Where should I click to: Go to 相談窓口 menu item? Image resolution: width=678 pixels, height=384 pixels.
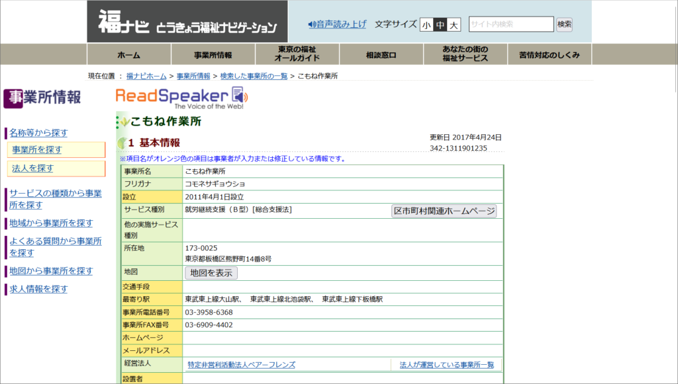(x=381, y=55)
